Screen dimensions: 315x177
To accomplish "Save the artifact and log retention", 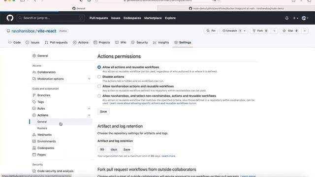I will tap(127, 149).
